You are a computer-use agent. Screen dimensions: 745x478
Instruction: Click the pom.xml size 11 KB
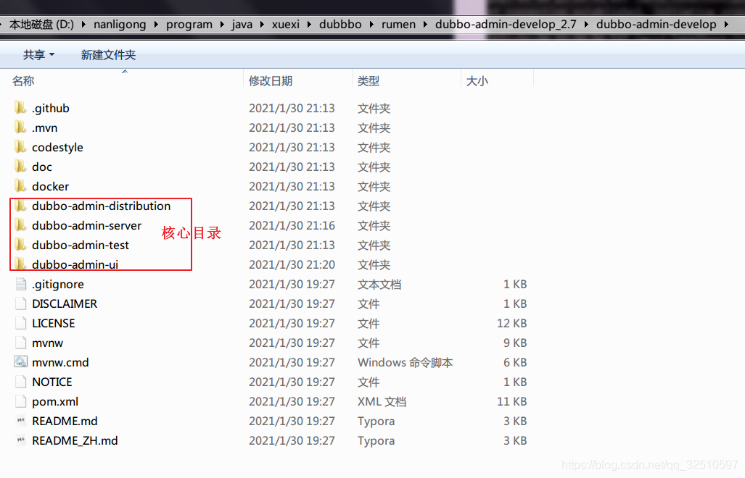click(511, 402)
